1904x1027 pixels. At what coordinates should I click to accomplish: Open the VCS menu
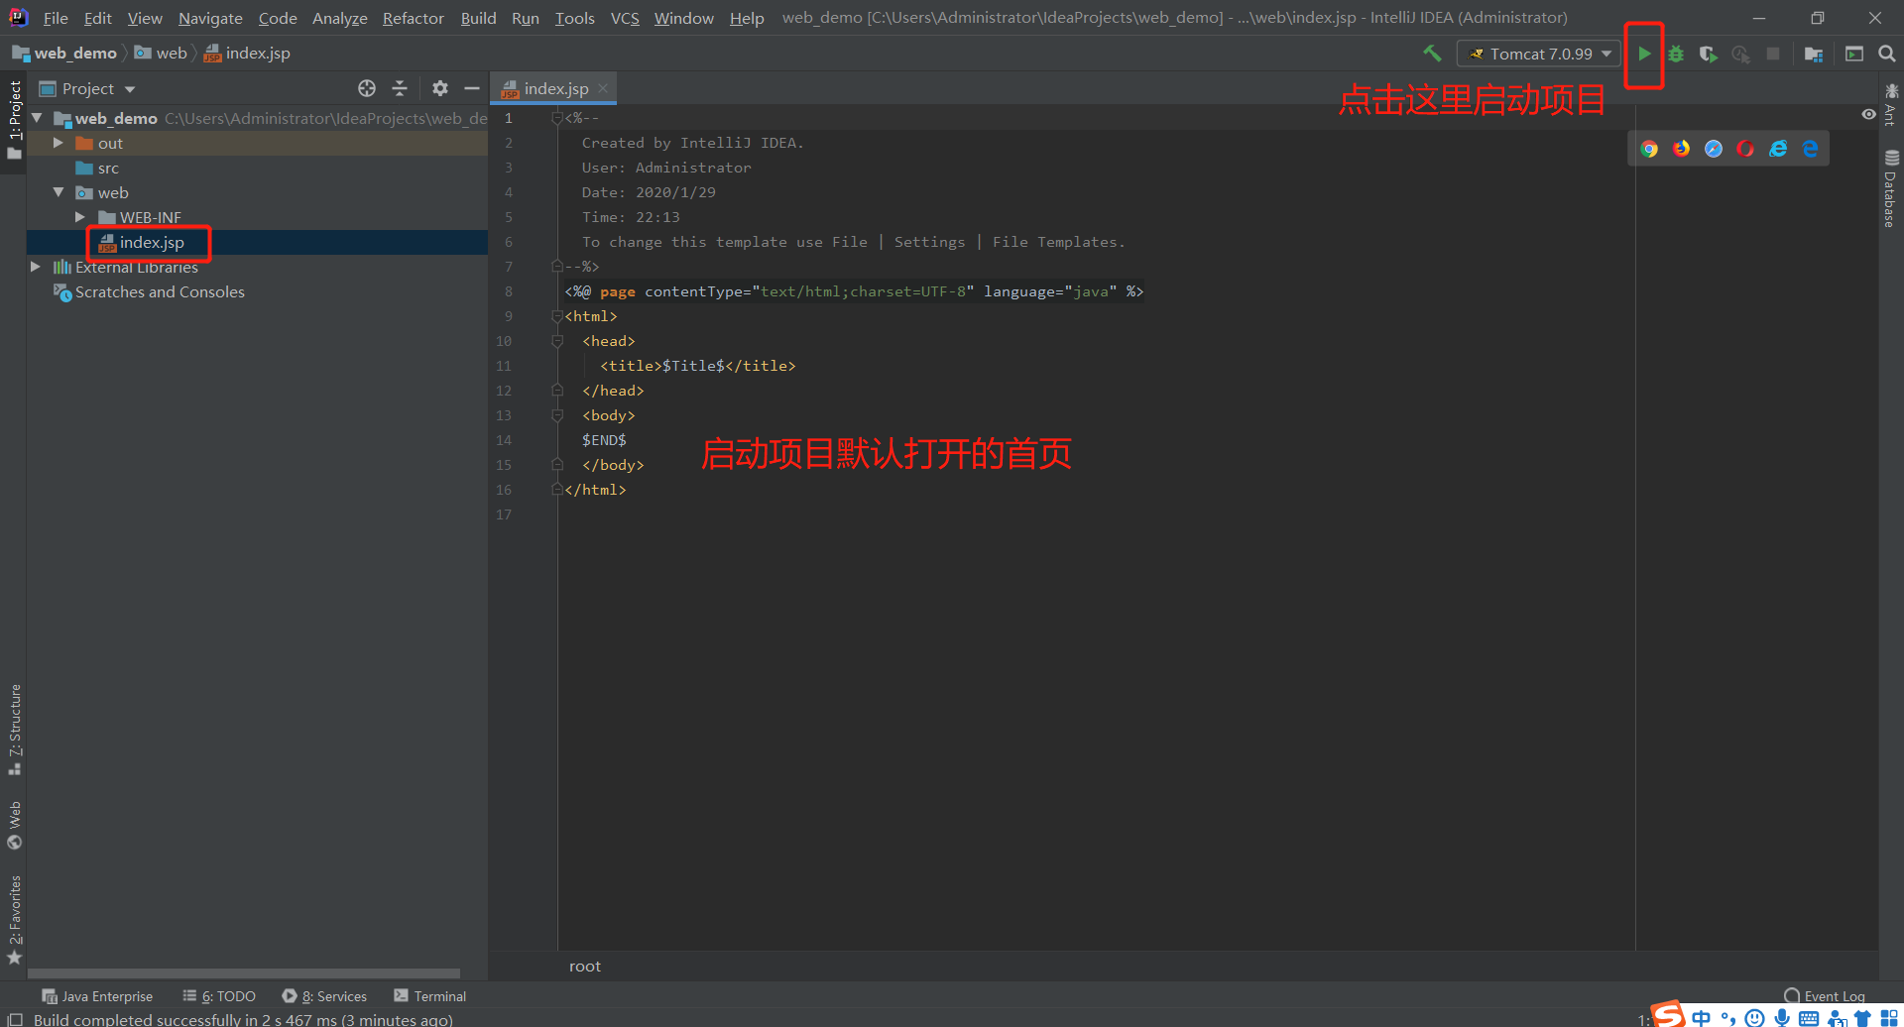pos(625,18)
